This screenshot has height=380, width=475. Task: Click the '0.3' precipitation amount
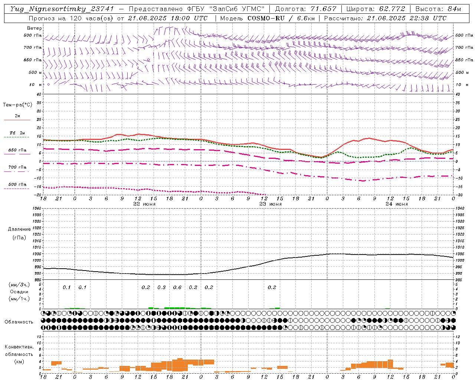[161, 288]
